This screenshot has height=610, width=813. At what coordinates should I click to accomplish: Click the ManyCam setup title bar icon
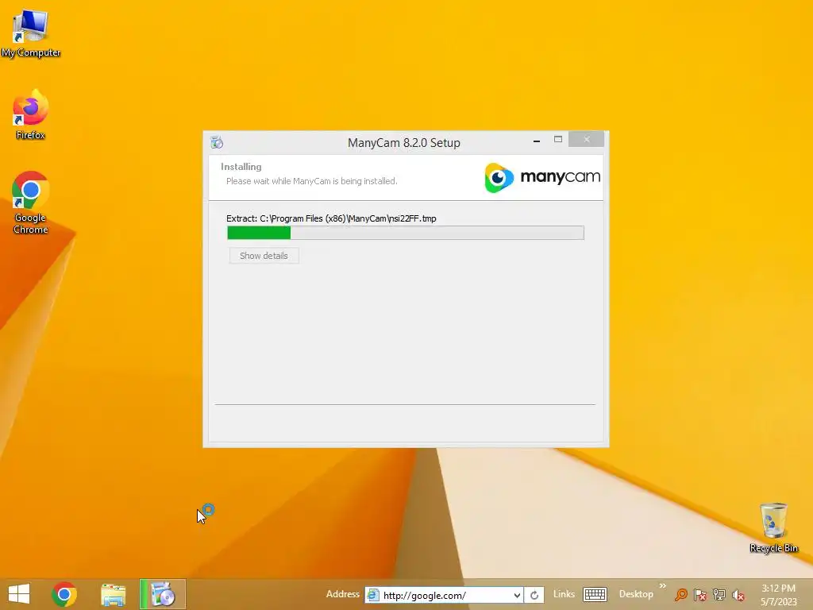[x=217, y=142]
